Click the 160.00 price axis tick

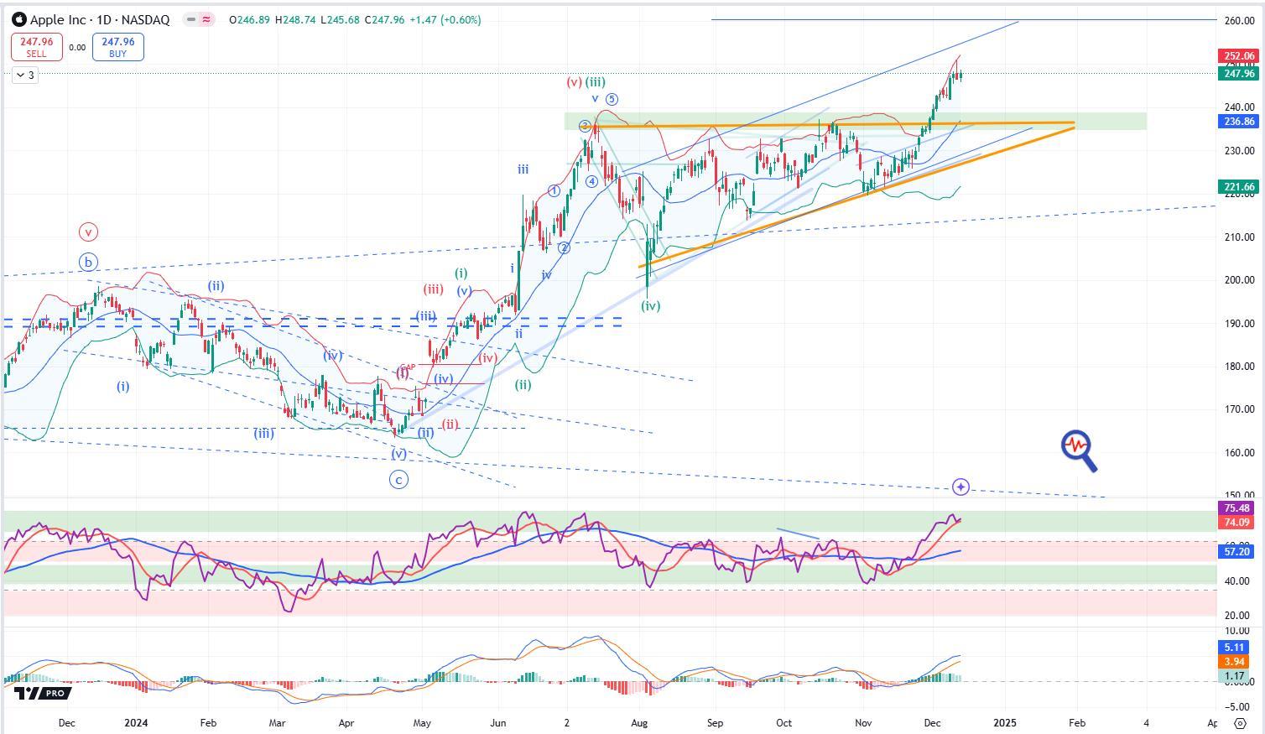[x=1239, y=453]
